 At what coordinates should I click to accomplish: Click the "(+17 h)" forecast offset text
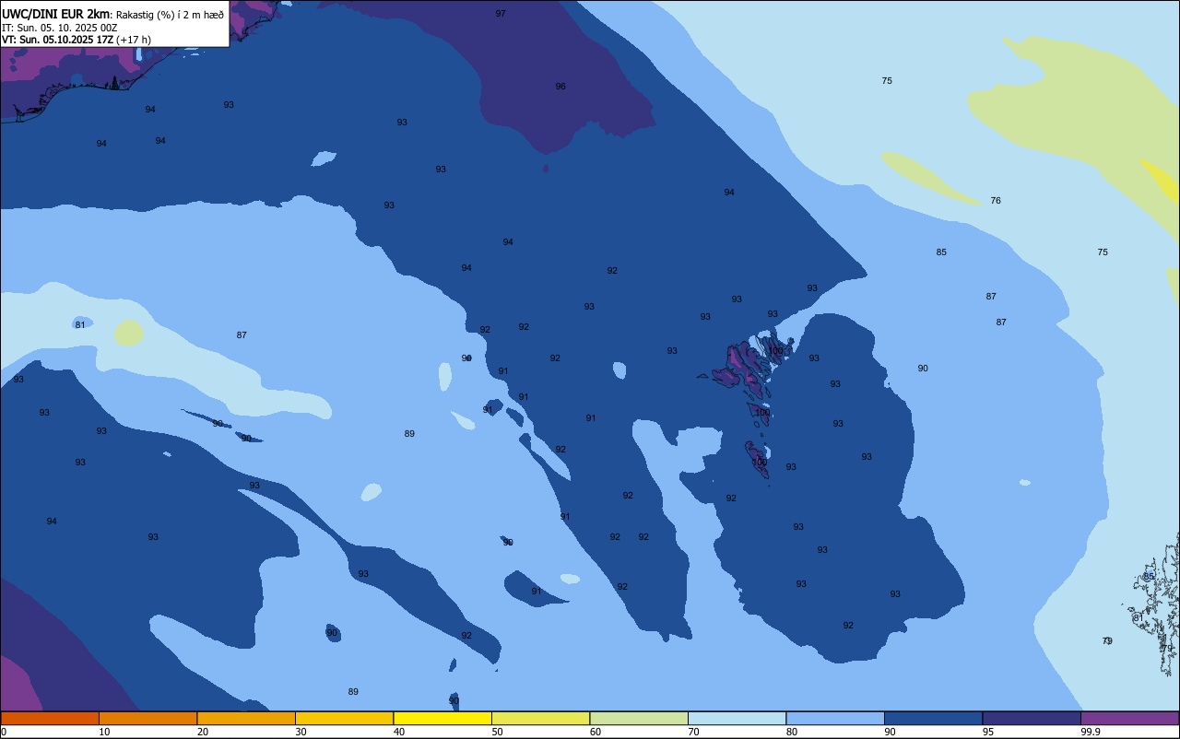coord(134,40)
